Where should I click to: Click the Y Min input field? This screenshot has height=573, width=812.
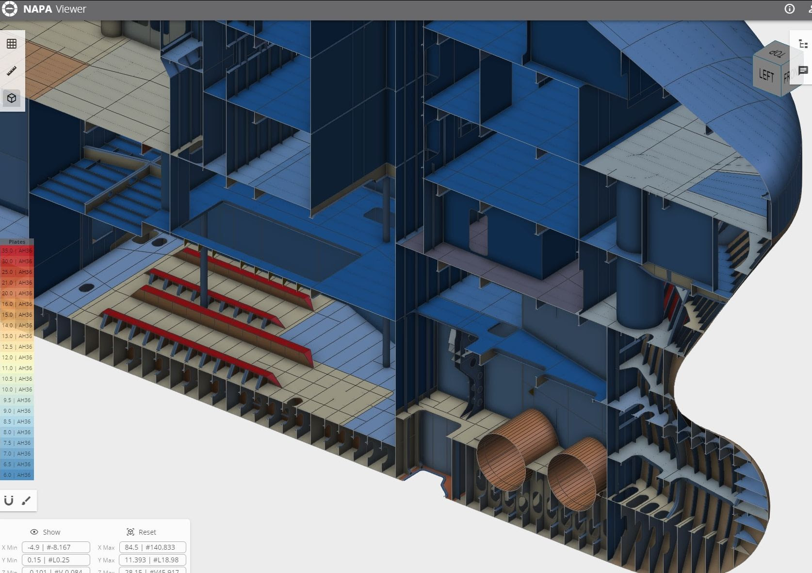(x=56, y=560)
